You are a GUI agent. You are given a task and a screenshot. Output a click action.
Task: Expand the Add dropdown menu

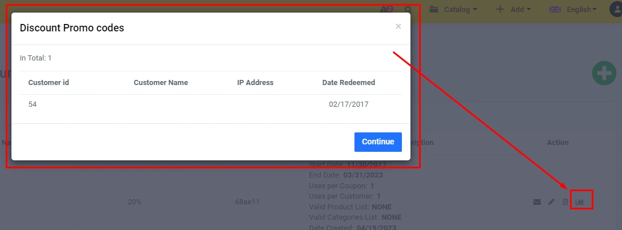coord(513,10)
